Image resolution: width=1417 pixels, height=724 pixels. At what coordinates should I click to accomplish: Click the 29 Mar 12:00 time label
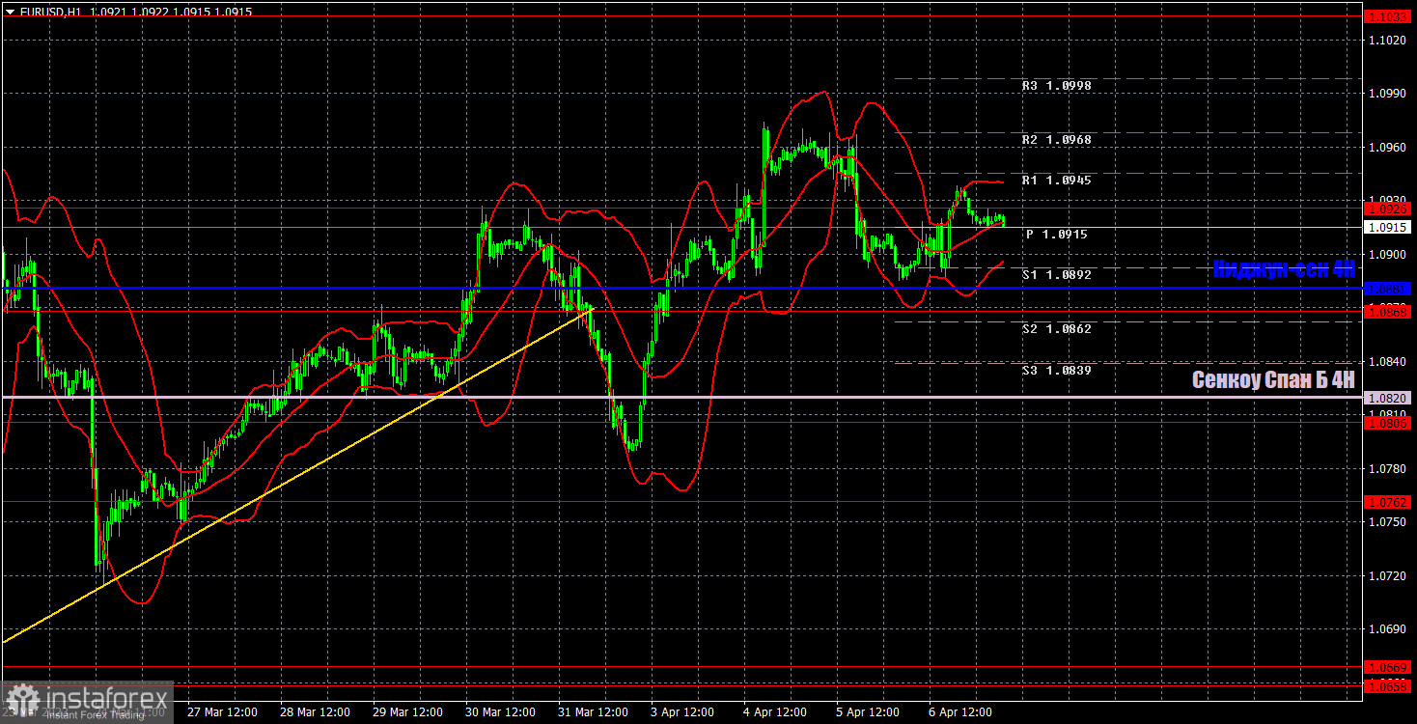click(407, 712)
